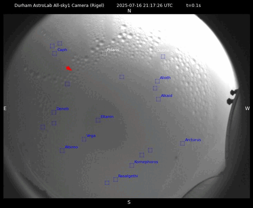Click the Kornephoros marker box
This screenshot has width=253, height=208.
(x=132, y=165)
